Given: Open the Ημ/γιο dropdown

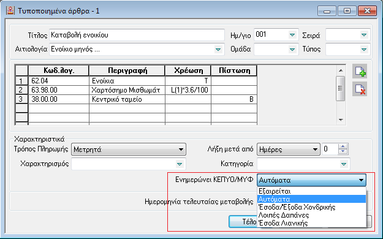Looking at the screenshot, I should (x=292, y=35).
